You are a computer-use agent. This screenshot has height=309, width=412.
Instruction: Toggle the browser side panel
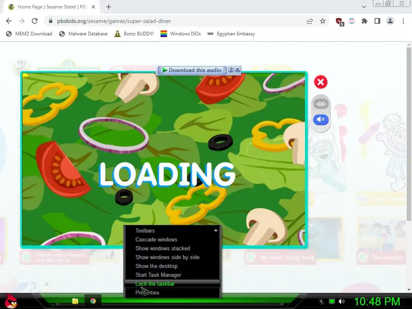point(377,21)
